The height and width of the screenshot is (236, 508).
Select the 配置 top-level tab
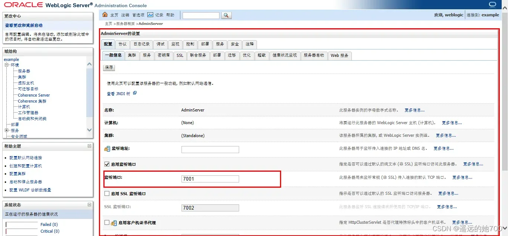click(108, 44)
